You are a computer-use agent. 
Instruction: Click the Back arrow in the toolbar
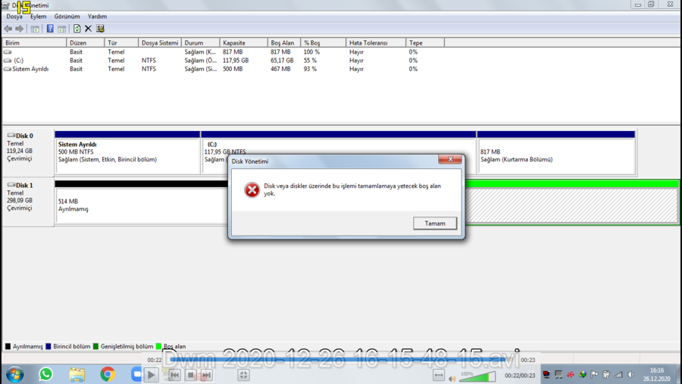click(x=8, y=29)
